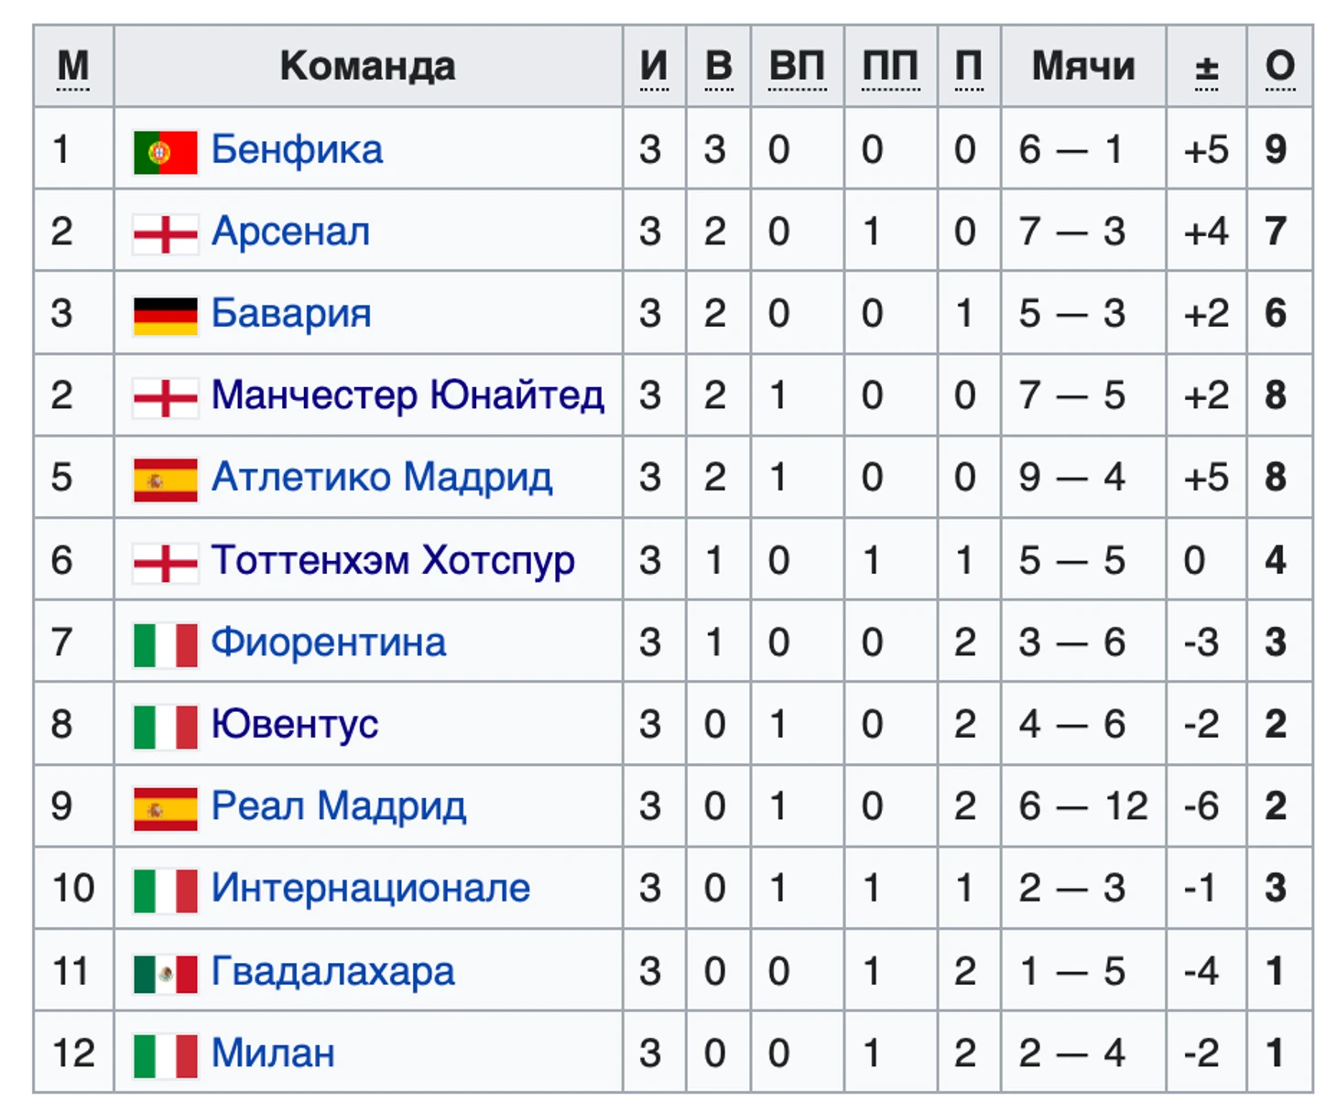
Task: Open the Манчестер Юнайтед link
Action: click(x=408, y=396)
